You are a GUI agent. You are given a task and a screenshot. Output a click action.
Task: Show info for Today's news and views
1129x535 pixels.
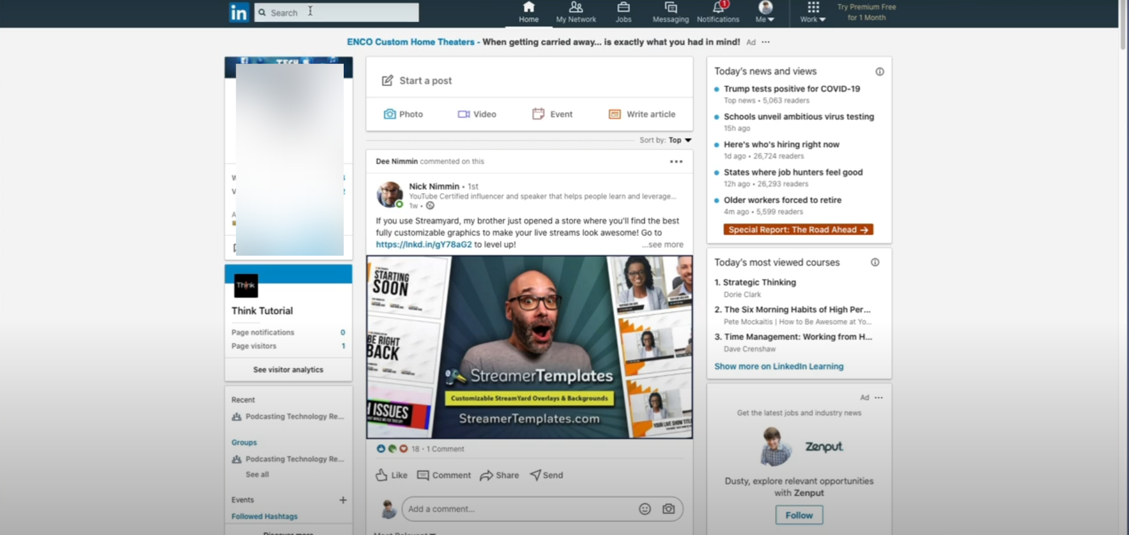880,72
